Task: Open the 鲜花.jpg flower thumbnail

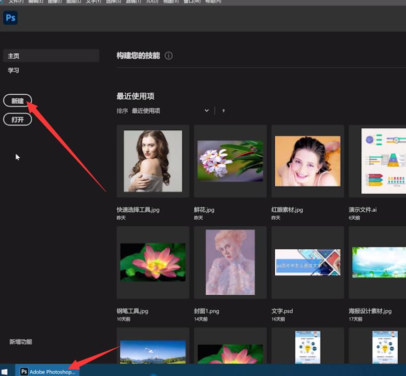Action: pos(230,161)
